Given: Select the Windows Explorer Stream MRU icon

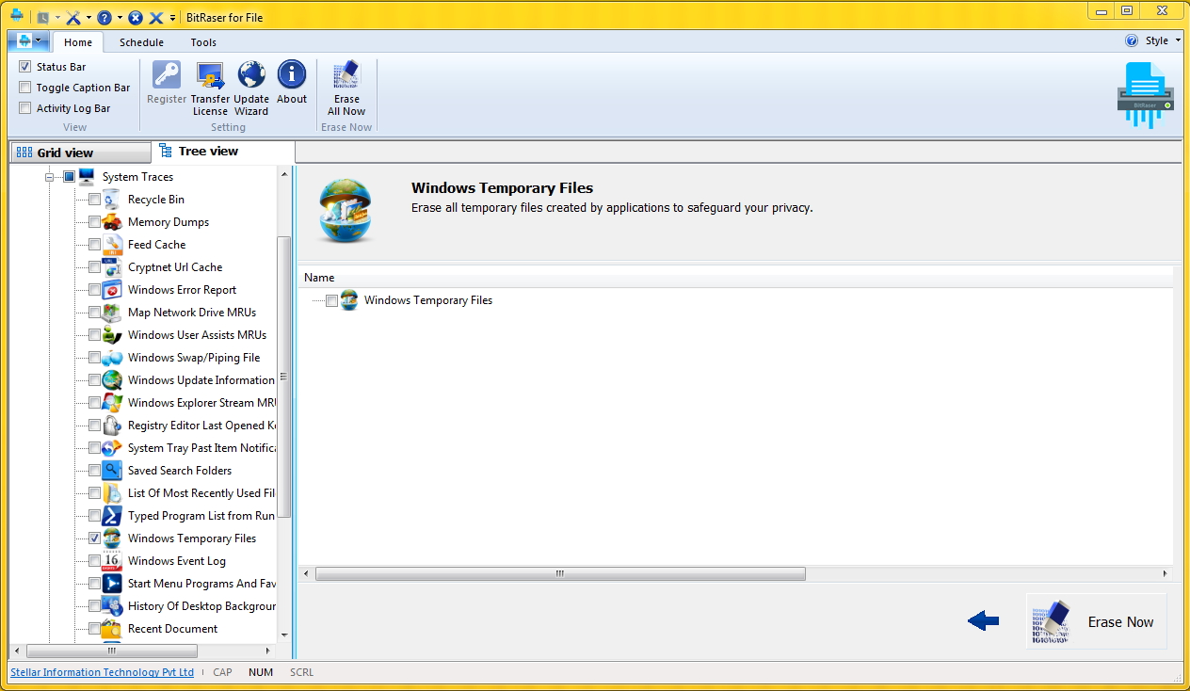Looking at the screenshot, I should coord(112,402).
